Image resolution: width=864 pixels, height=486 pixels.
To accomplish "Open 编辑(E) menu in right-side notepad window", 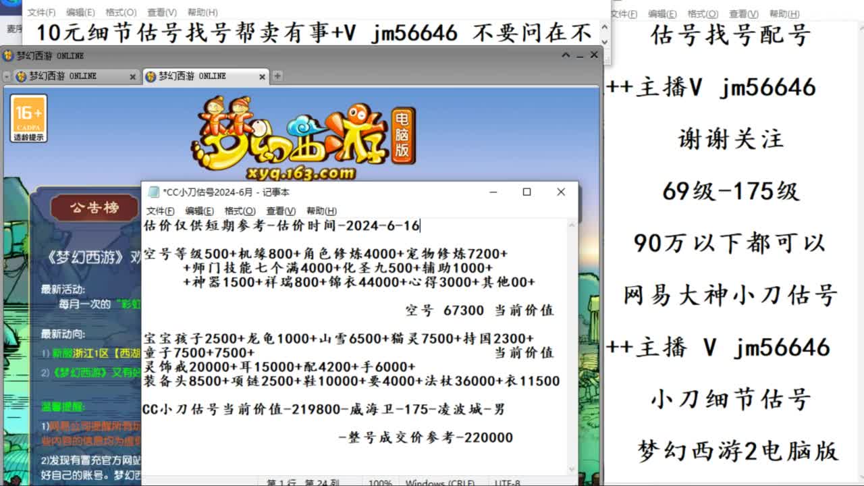I will [x=662, y=13].
